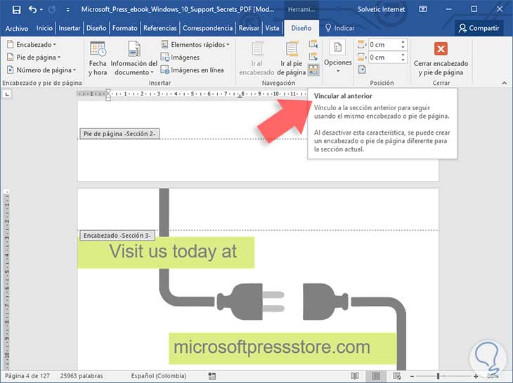Screen dimensions: 513x383
Task: Switch to the Inicio tab
Action: pos(44,28)
